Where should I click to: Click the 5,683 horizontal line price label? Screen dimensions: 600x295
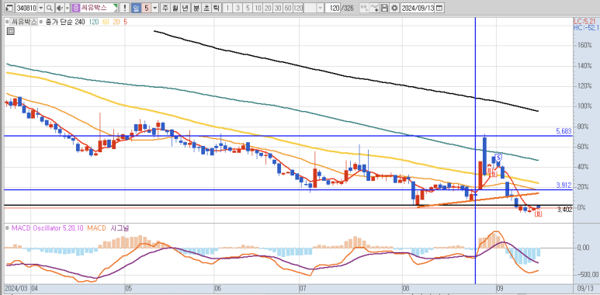pyautogui.click(x=564, y=132)
